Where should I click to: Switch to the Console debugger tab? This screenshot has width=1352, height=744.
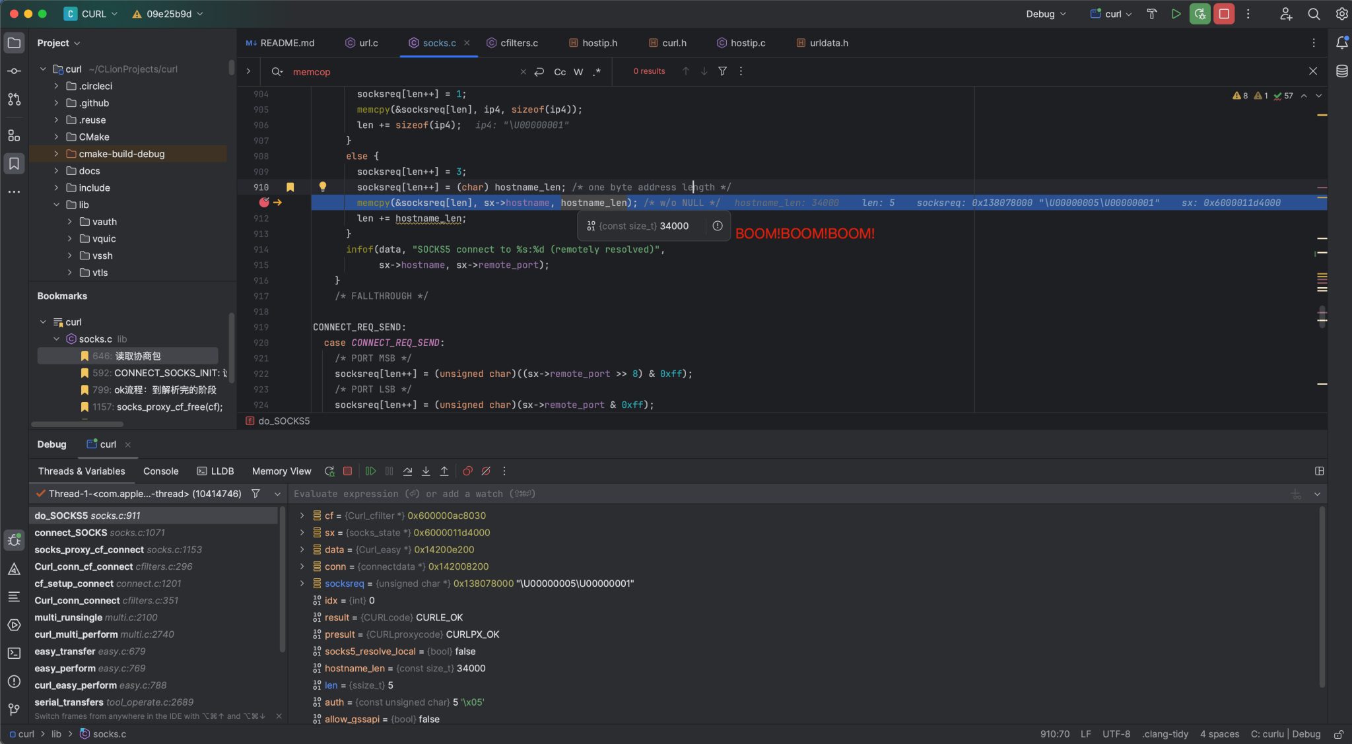pos(160,471)
